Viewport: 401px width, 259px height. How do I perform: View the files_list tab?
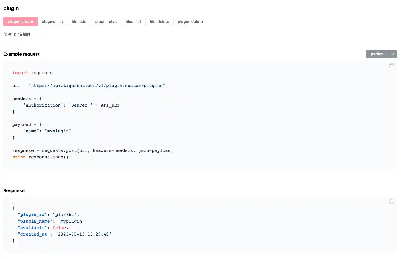133,21
